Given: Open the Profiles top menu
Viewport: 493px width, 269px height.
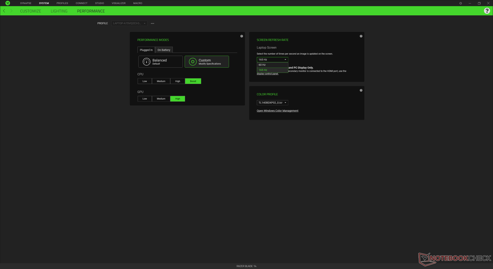Looking at the screenshot, I should (62, 3).
